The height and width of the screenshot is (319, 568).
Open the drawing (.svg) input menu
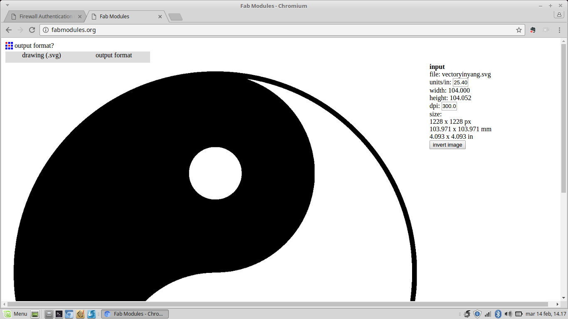[42, 56]
